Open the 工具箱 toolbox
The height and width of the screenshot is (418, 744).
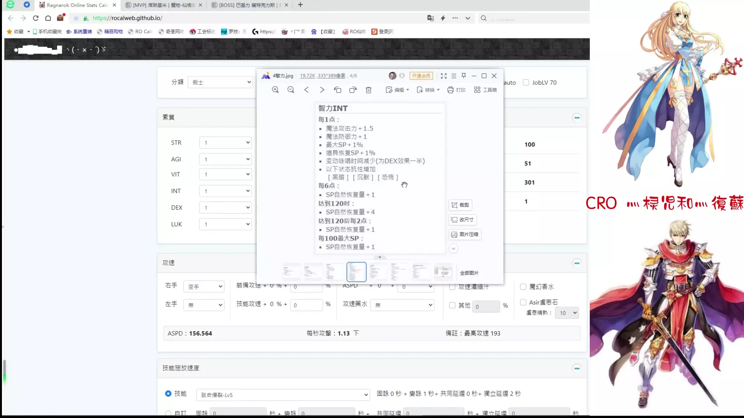pos(485,90)
